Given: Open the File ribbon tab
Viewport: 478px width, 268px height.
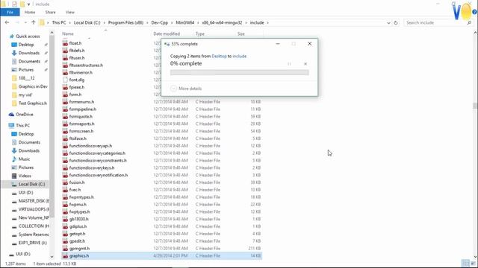Looking at the screenshot, I should (x=10, y=12).
